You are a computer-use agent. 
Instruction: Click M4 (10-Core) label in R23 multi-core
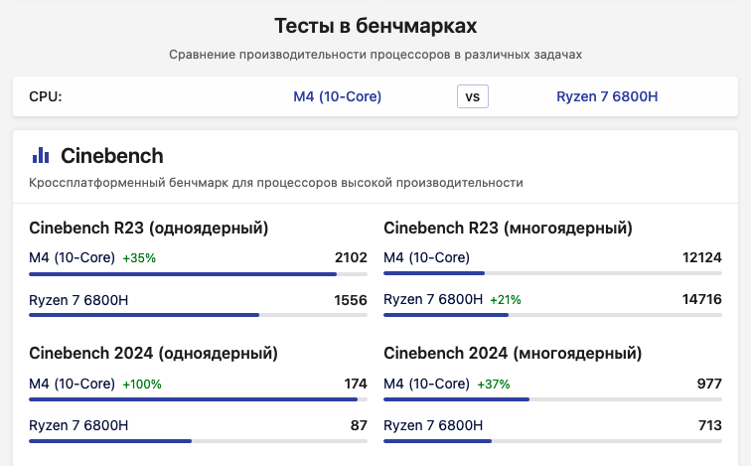426,257
